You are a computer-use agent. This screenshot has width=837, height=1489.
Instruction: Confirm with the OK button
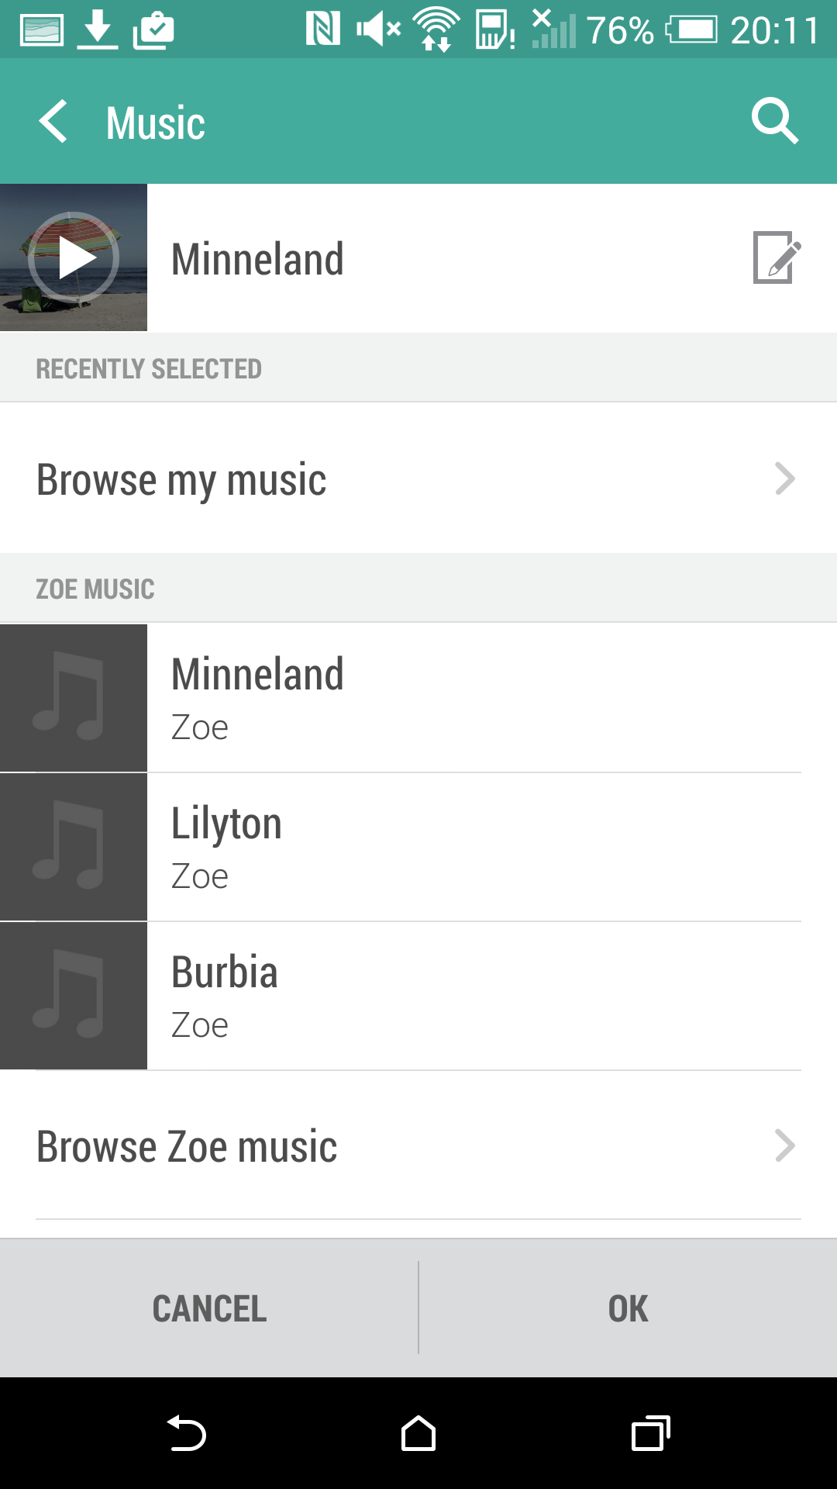[628, 1308]
